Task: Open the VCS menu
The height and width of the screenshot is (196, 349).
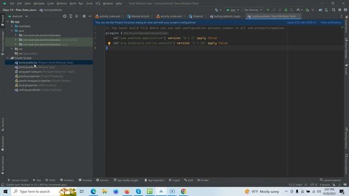Action: [x=98, y=3]
